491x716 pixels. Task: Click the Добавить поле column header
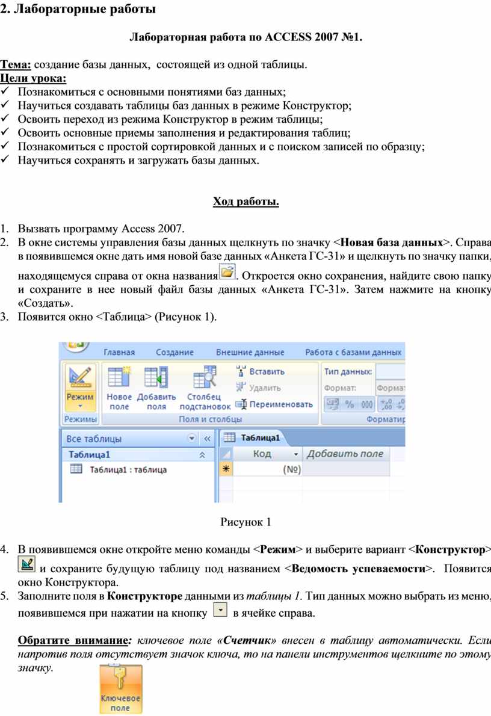[x=346, y=454]
